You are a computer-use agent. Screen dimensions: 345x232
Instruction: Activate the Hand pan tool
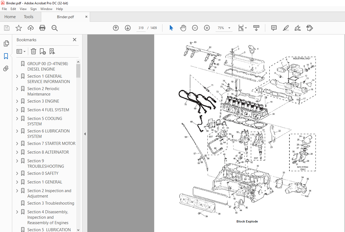pyautogui.click(x=183, y=28)
